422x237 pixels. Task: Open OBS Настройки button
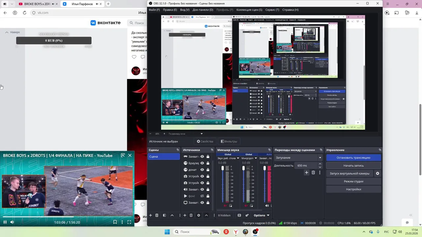tap(353, 189)
